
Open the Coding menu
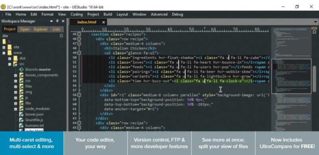77,14
